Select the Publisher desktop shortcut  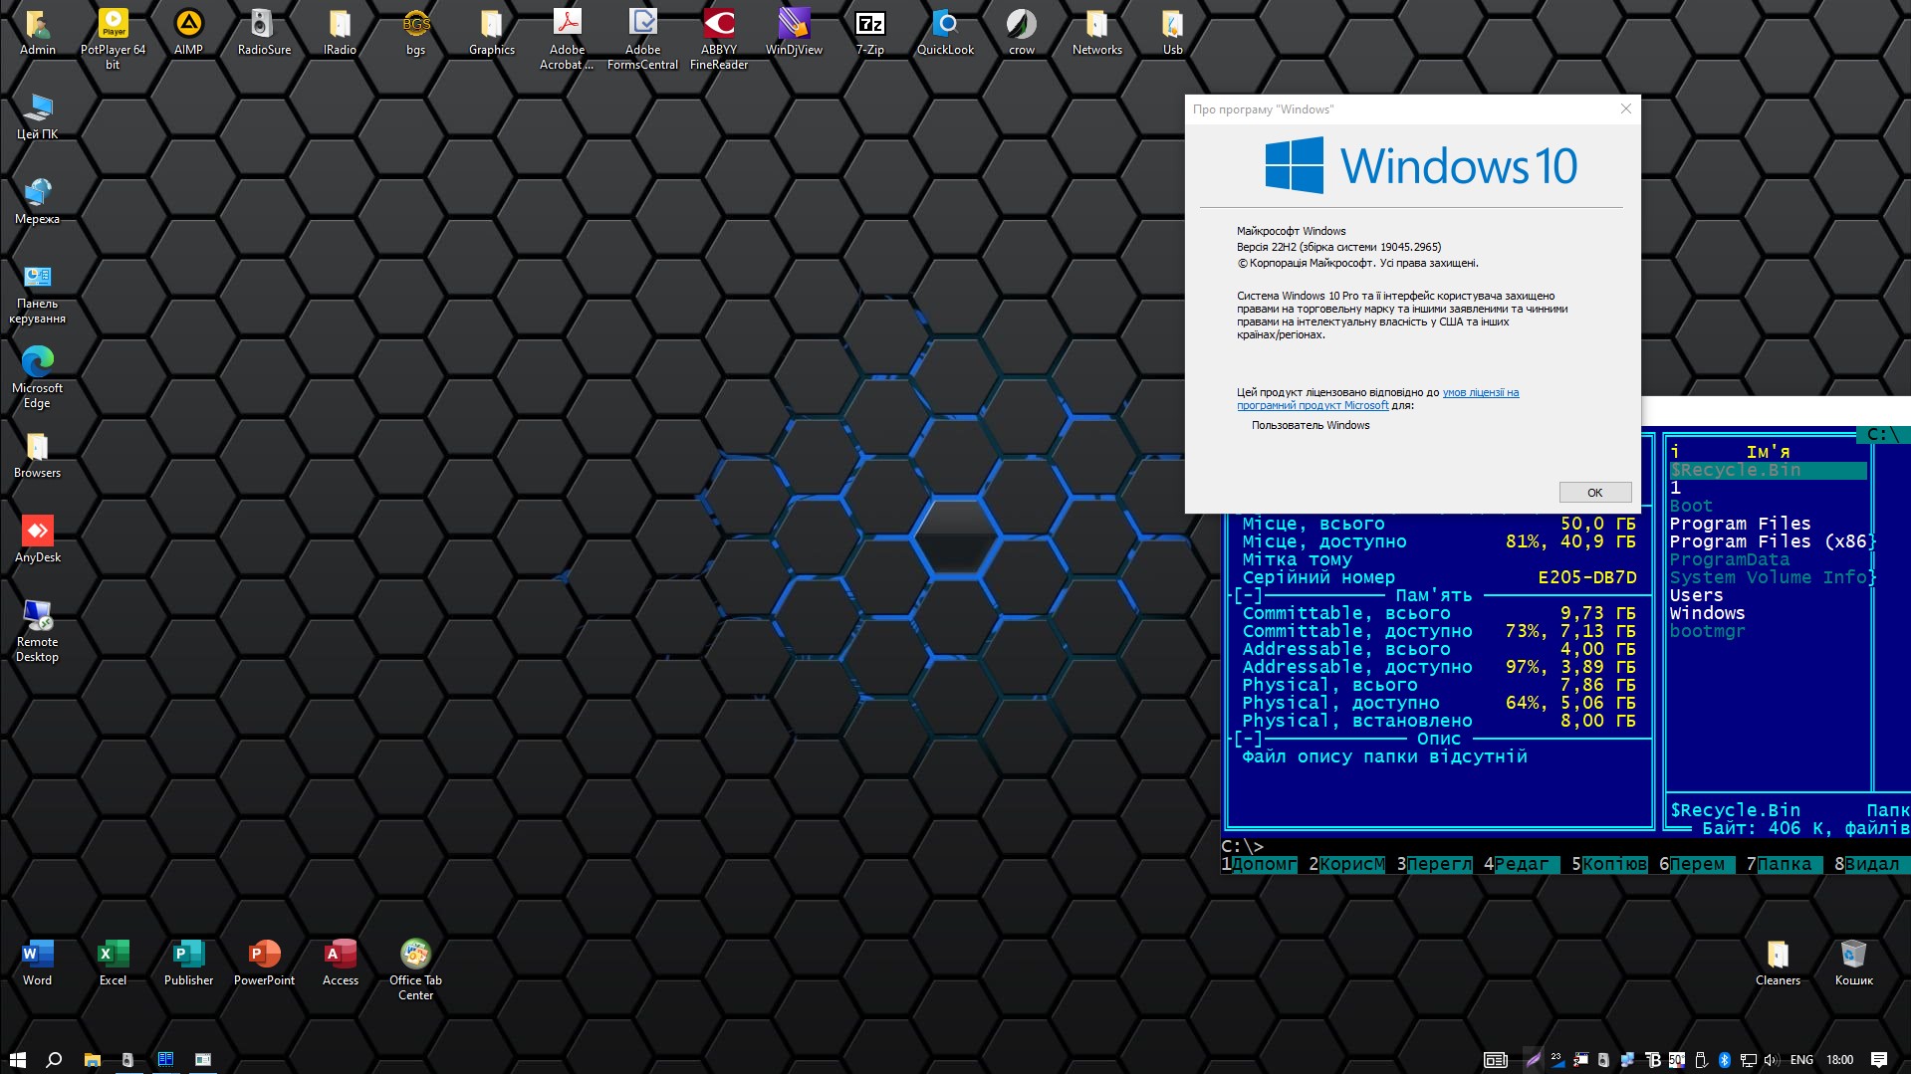tap(188, 956)
